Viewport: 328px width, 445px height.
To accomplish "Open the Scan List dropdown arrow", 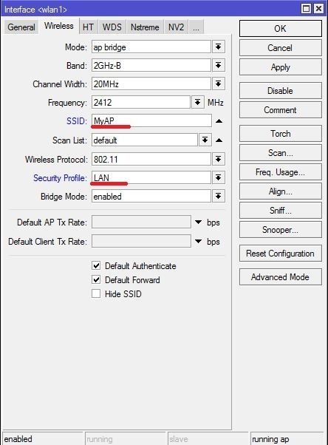I will click(205, 140).
